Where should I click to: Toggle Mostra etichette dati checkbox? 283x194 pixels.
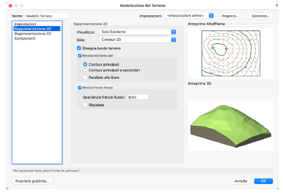pos(80,56)
